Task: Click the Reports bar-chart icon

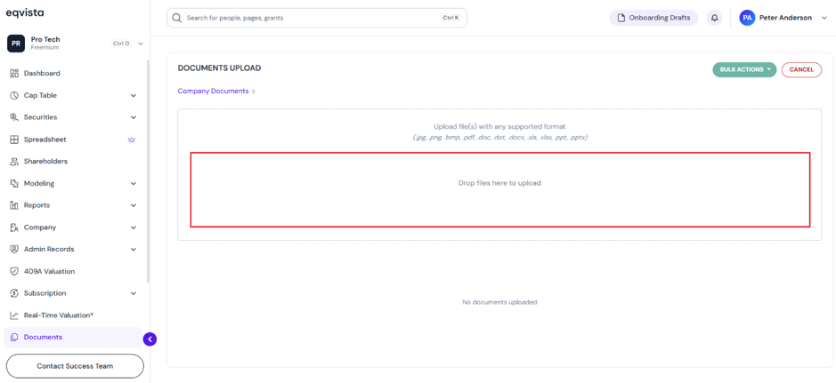Action: coord(14,205)
